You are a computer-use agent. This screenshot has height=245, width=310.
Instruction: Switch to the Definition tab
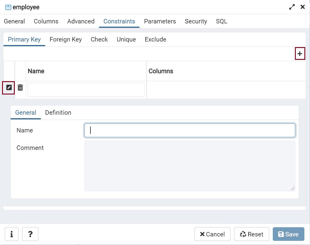coord(58,113)
